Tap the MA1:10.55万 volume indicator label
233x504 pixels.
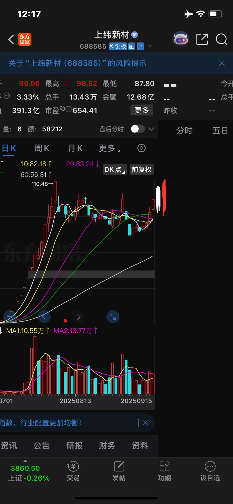coord(28,330)
